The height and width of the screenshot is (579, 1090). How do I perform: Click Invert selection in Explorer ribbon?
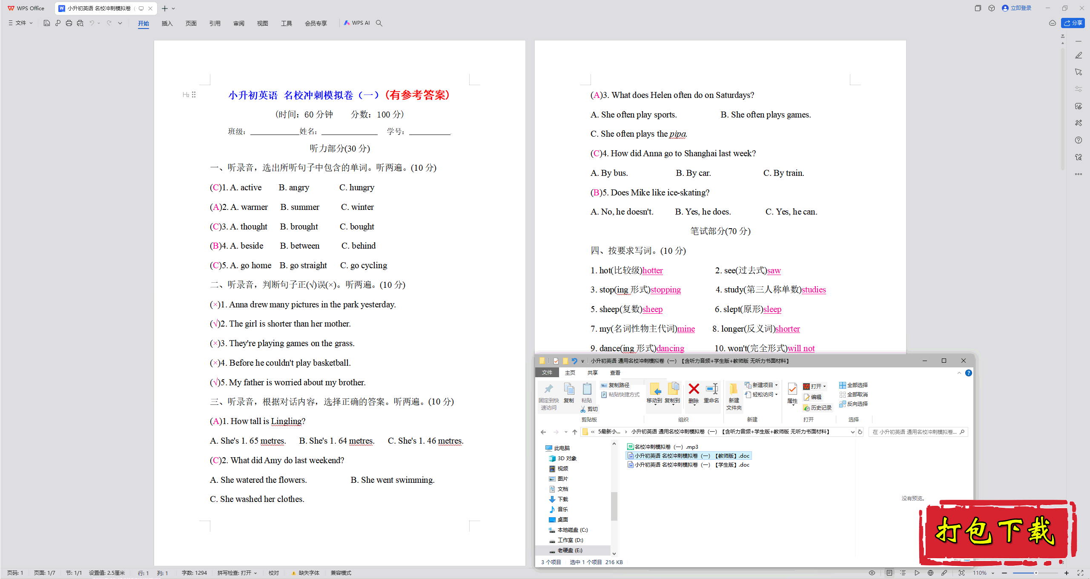[853, 404]
